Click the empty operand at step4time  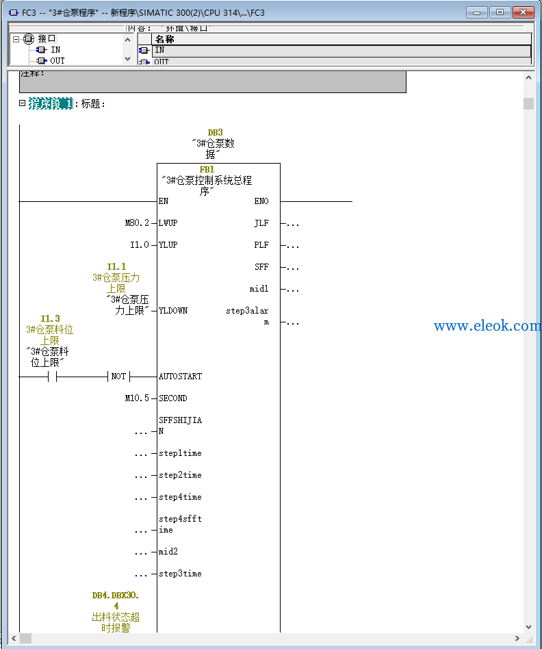(141, 498)
